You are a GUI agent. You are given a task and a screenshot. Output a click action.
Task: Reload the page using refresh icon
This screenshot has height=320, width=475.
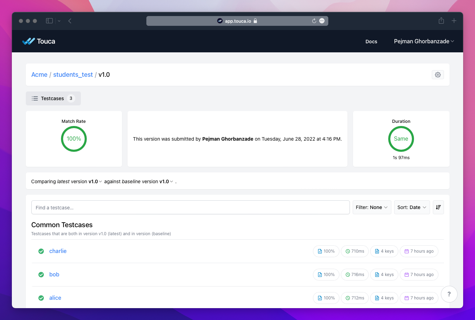(314, 21)
